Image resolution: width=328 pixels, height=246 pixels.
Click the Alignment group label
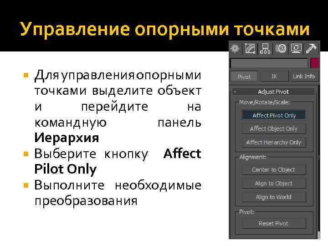coord(252,157)
